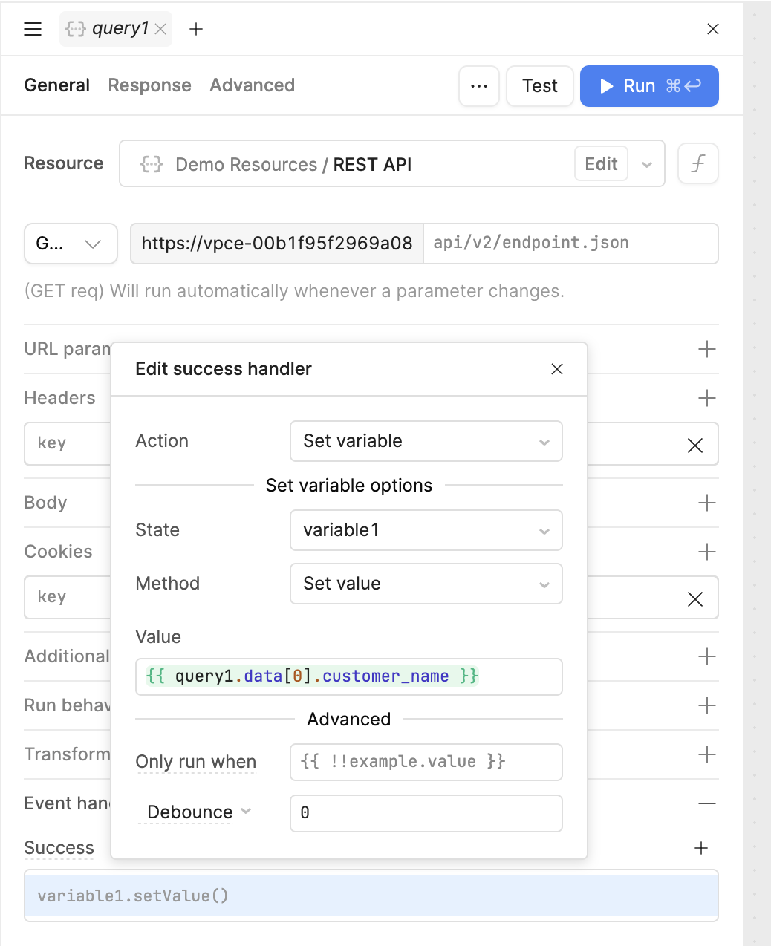The height and width of the screenshot is (946, 771).
Task: Add a new query with plus icon
Action: [x=196, y=29]
